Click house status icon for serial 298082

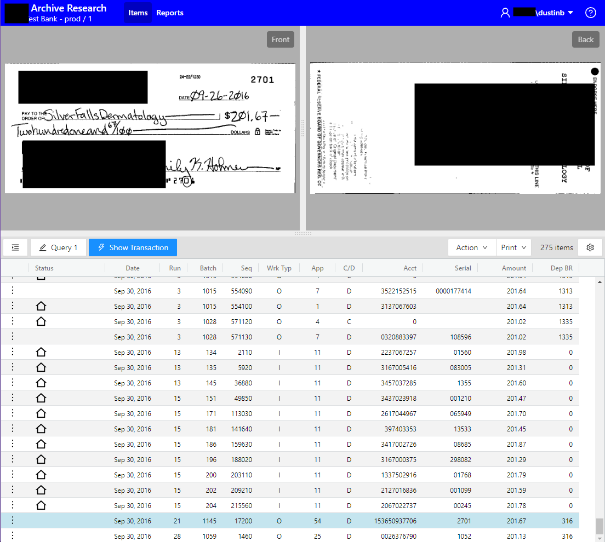tap(41, 459)
